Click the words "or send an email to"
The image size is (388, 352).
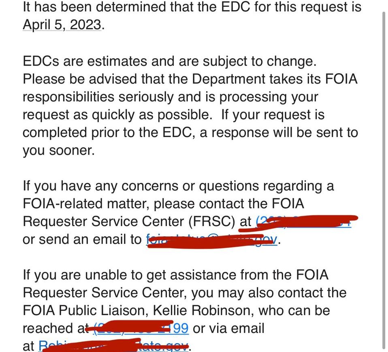click(82, 239)
